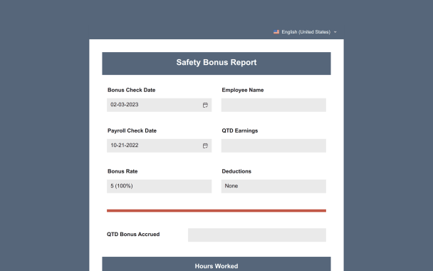Image resolution: width=433 pixels, height=271 pixels.
Task: Click into the QTD Earnings input
Action: (273, 145)
